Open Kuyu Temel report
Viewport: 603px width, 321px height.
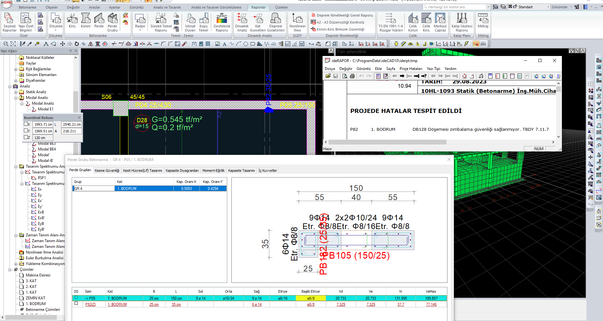pyautogui.click(x=203, y=22)
